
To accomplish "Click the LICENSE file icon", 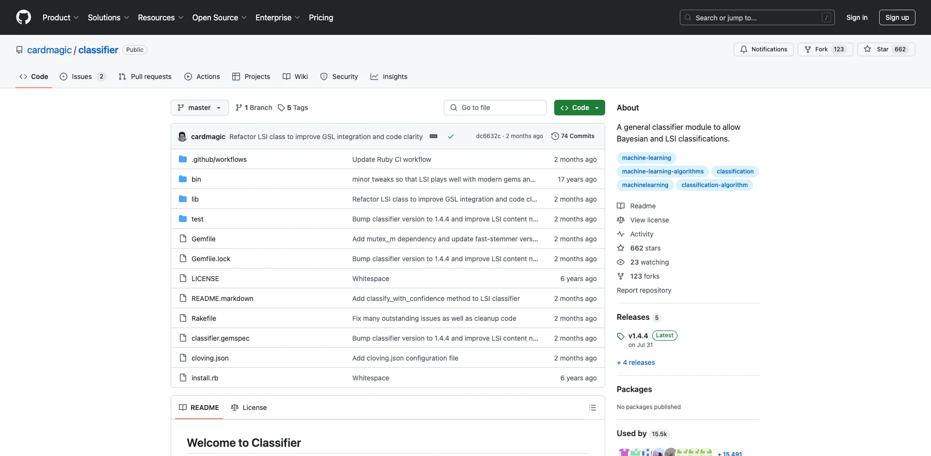I will pyautogui.click(x=183, y=279).
